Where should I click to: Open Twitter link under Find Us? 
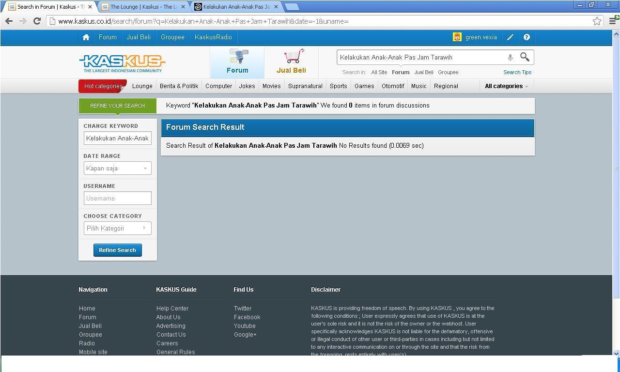tap(243, 309)
